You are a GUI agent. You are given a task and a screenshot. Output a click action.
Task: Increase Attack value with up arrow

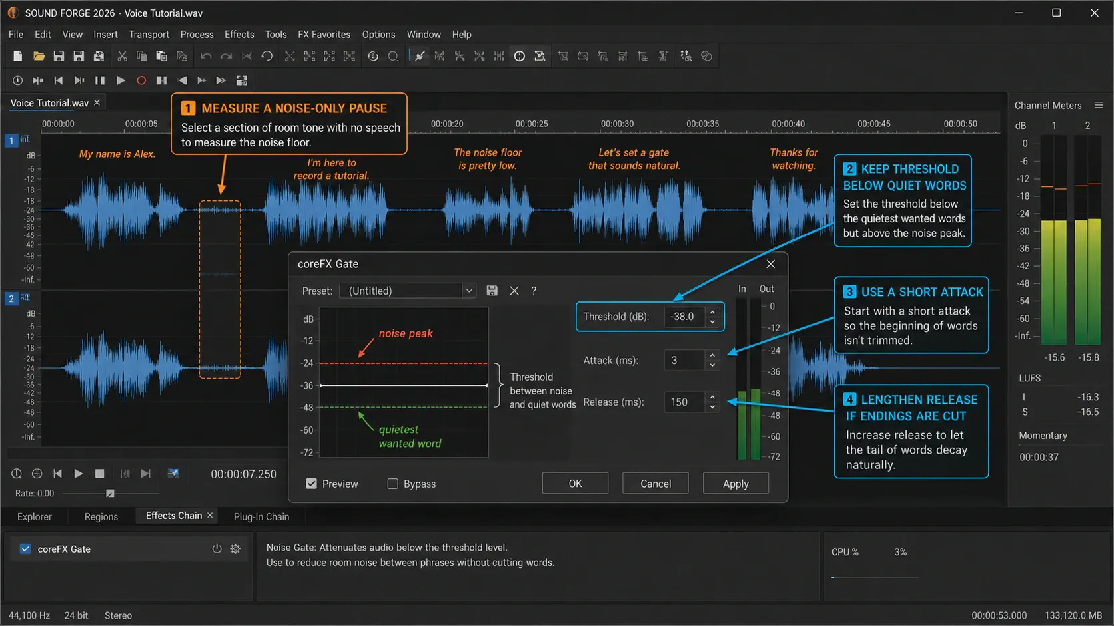click(x=712, y=355)
